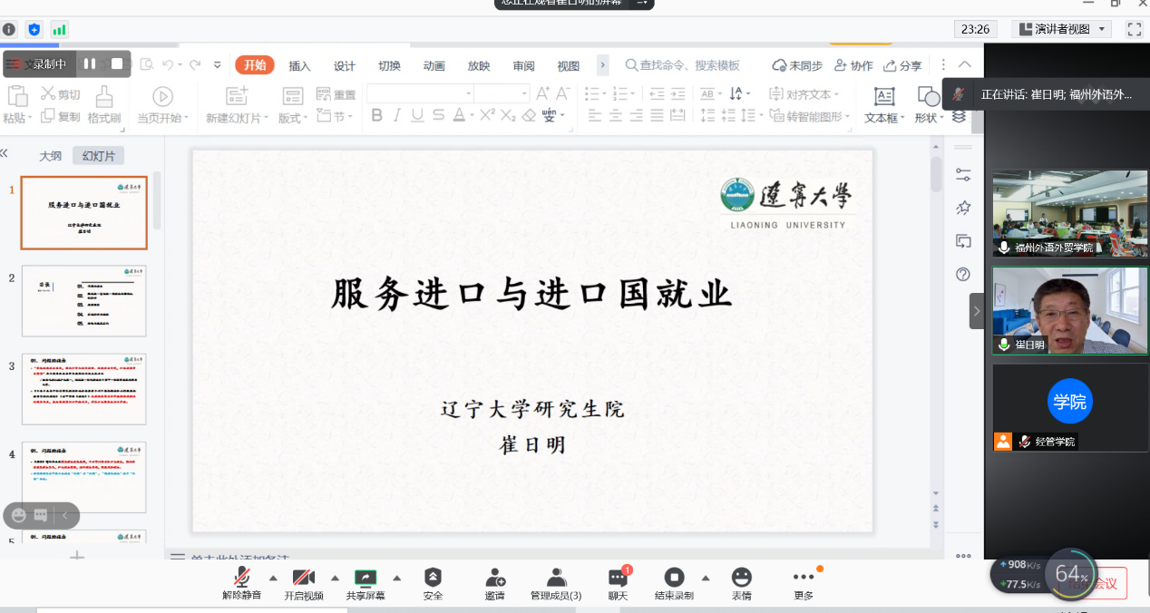Expand the audio options arrow next to Unmute
Viewport: 1150px width, 613px height.
273,578
